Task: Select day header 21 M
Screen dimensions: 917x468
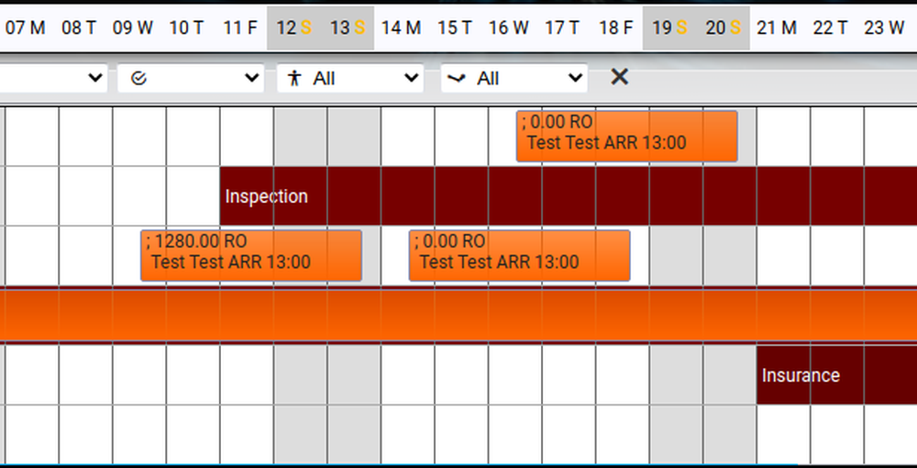Action: point(777,28)
